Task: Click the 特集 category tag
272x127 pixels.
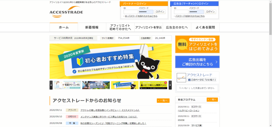Action: [x=72, y=123]
